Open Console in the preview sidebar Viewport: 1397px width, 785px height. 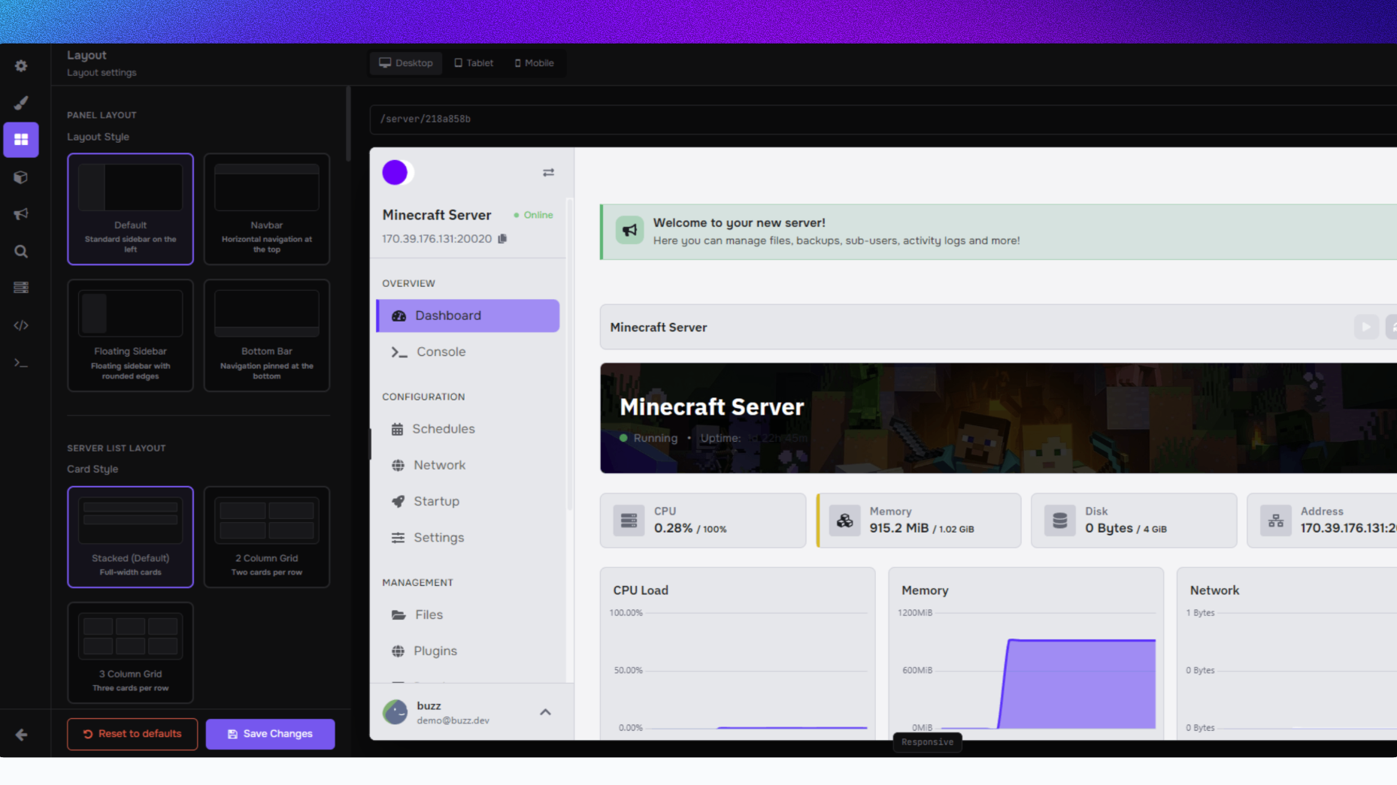pos(441,352)
